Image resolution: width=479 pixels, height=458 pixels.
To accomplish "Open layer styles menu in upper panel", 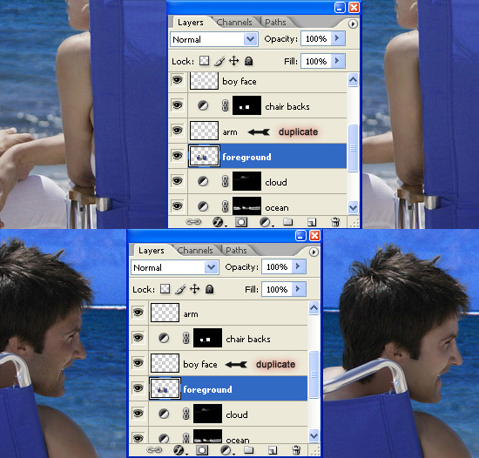I will pyautogui.click(x=219, y=222).
